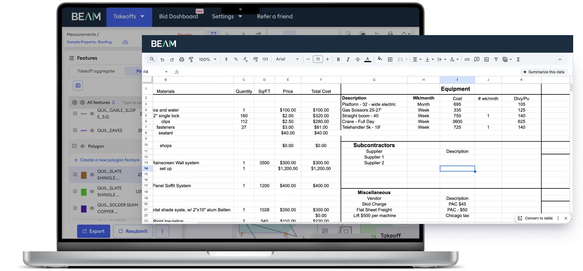Click brown color swatch of QUIL_SLATE SHINGLE
Screen dimensions: 583x271
pos(84,175)
